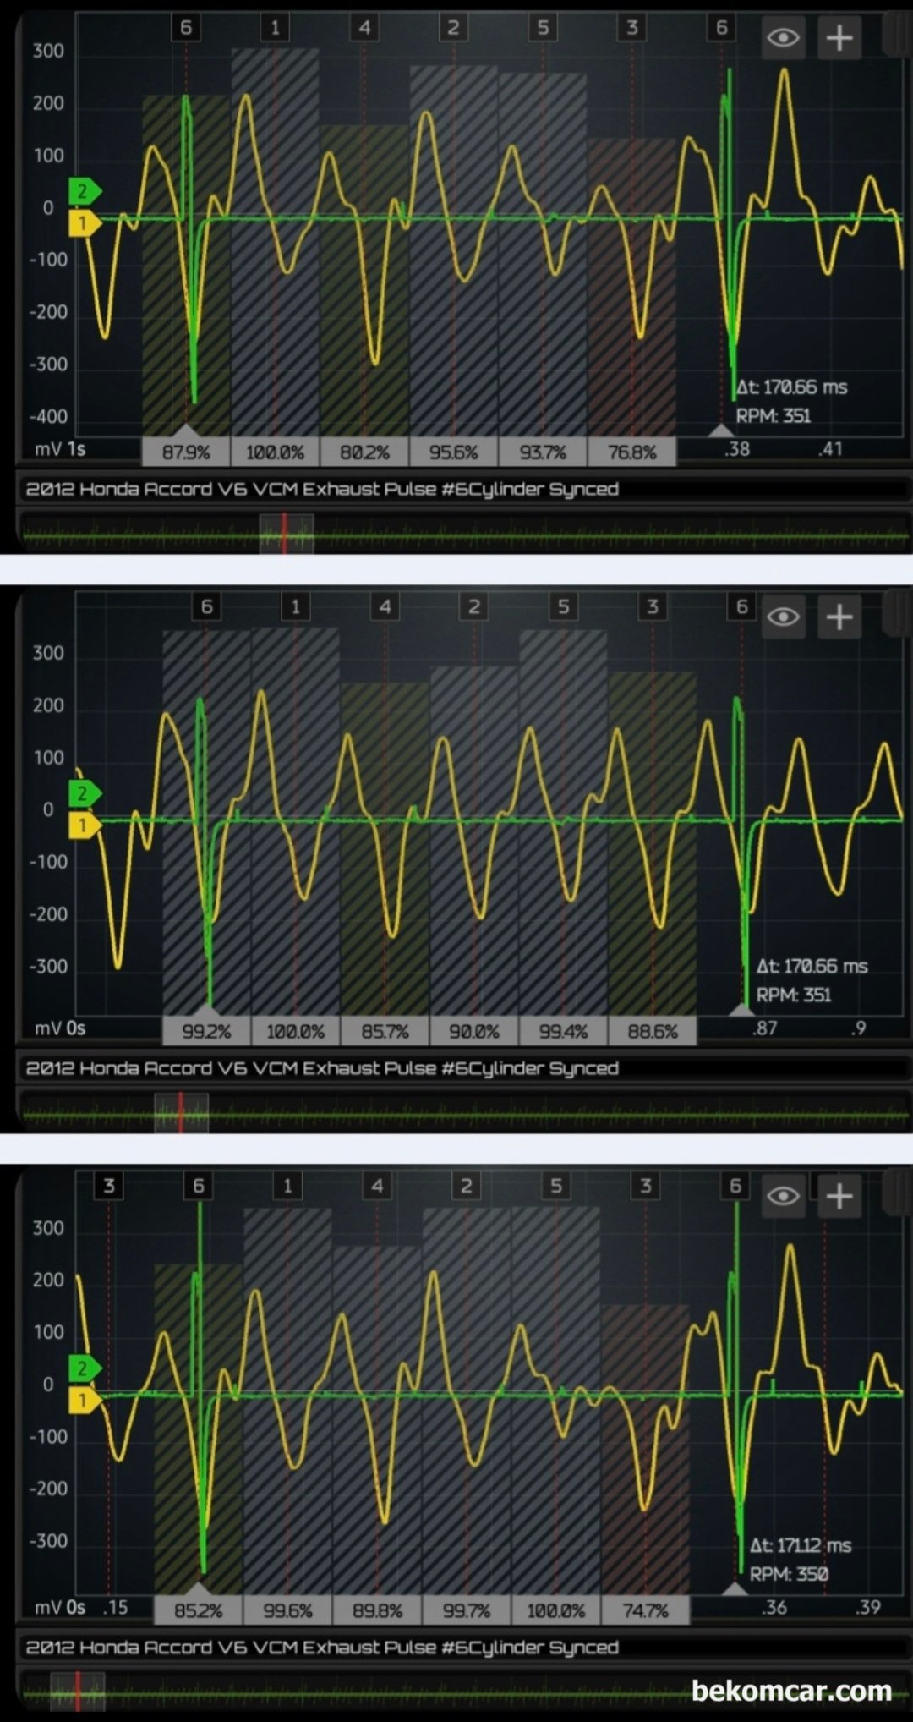Click the 74.7% cylinder value in bottom panel
Viewport: 913px width, 1722px height.
click(645, 1610)
